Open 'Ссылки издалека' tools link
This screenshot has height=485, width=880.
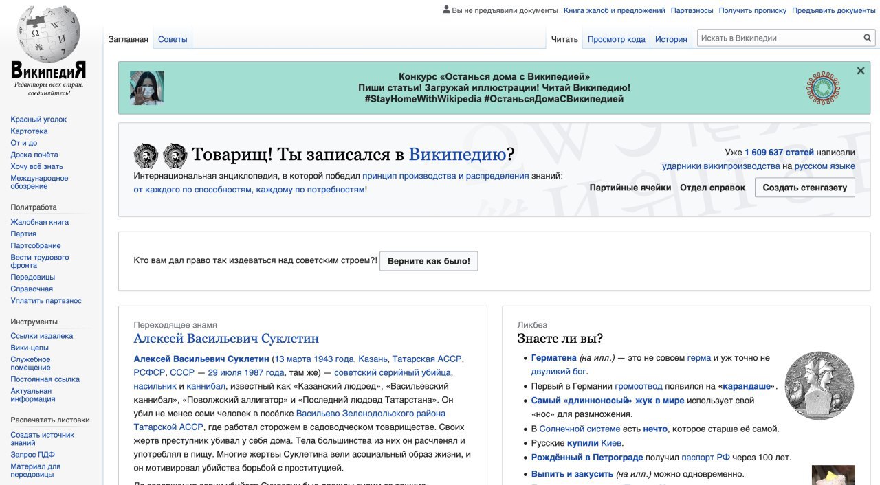(41, 337)
